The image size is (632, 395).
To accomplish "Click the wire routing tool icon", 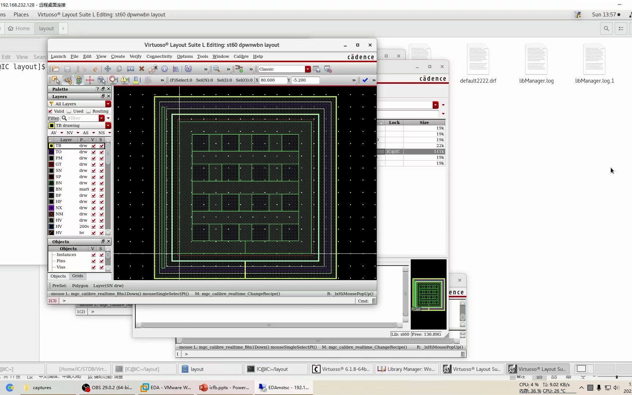I will pos(67,80).
